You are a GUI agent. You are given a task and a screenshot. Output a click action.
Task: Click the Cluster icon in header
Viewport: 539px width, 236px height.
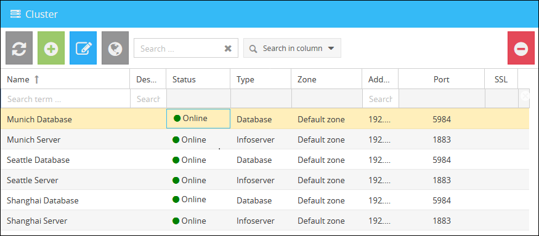click(x=15, y=14)
